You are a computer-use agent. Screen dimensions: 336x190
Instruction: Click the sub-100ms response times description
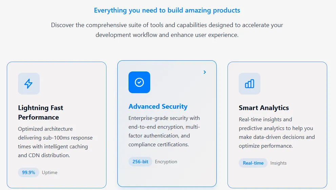tap(55, 142)
